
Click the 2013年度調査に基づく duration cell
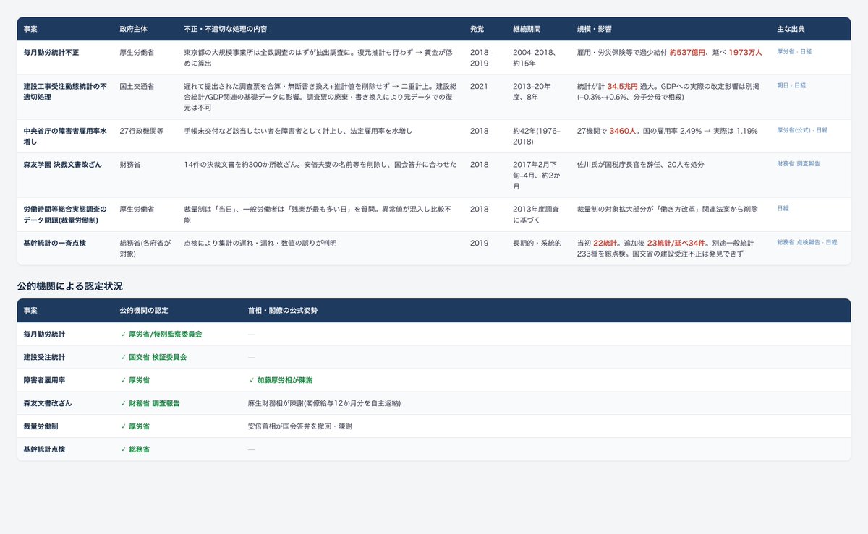click(x=535, y=214)
